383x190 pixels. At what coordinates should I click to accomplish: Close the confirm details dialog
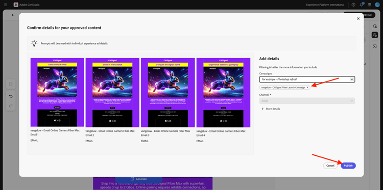click(358, 18)
